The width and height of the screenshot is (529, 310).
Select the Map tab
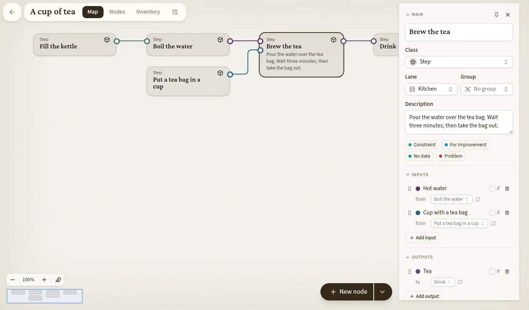(x=93, y=12)
